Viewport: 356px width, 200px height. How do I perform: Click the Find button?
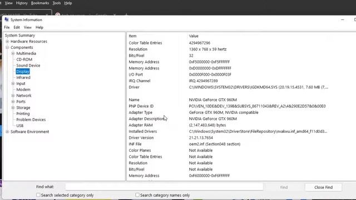tap(284, 187)
